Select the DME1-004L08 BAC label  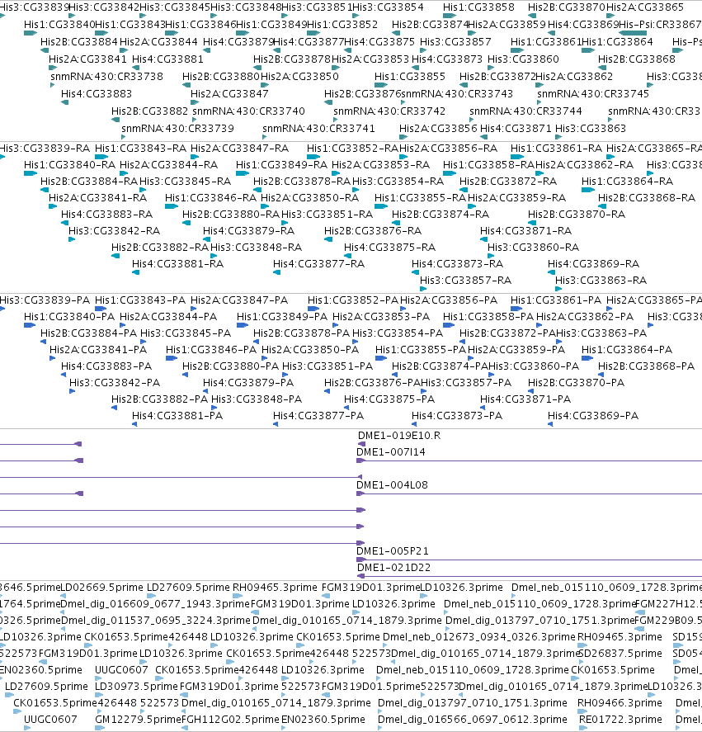(x=392, y=485)
